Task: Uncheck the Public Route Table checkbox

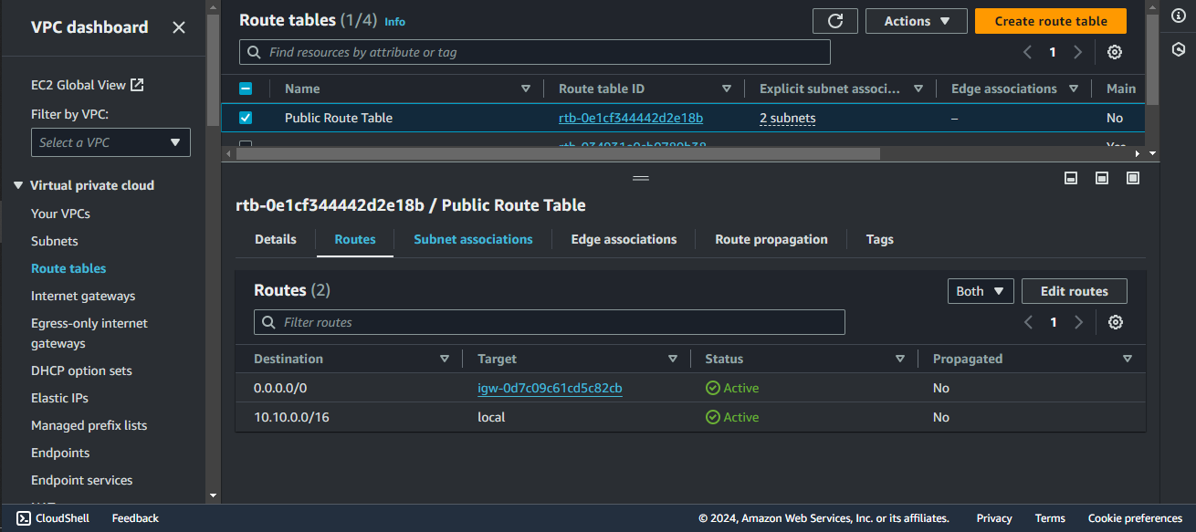Action: click(246, 118)
